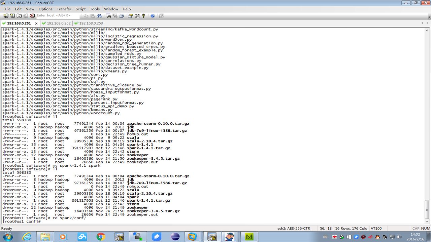Click '56 Rows, 176 Cols' in status bar
Viewport: 431px width, 242px height.
coord(351,229)
